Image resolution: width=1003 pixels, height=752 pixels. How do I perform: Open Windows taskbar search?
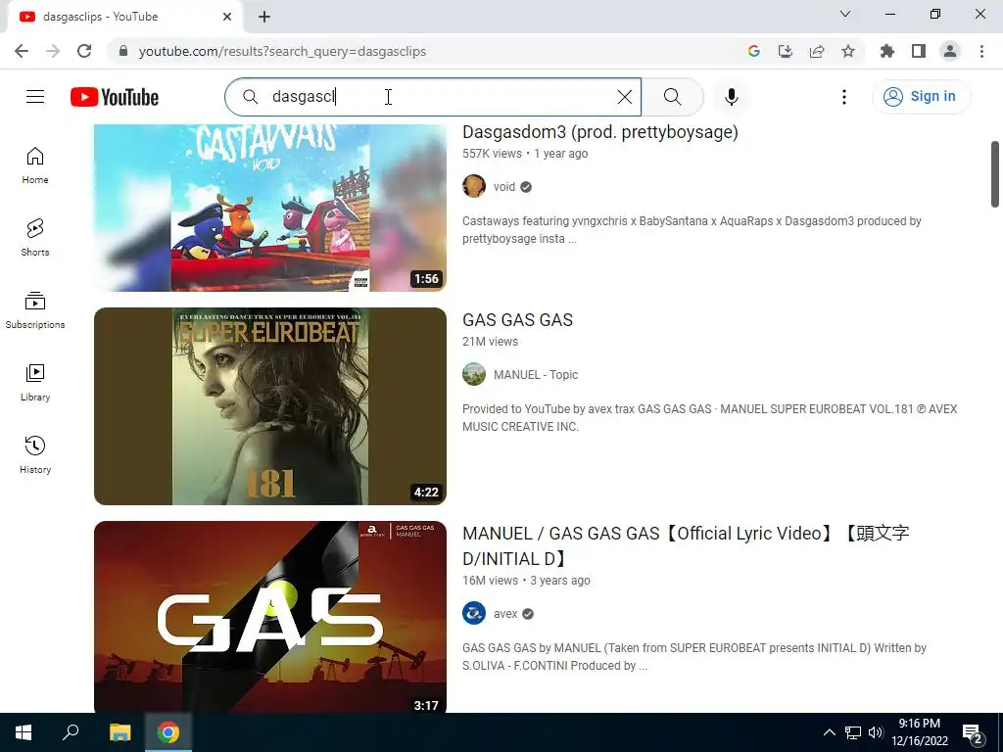point(71,732)
